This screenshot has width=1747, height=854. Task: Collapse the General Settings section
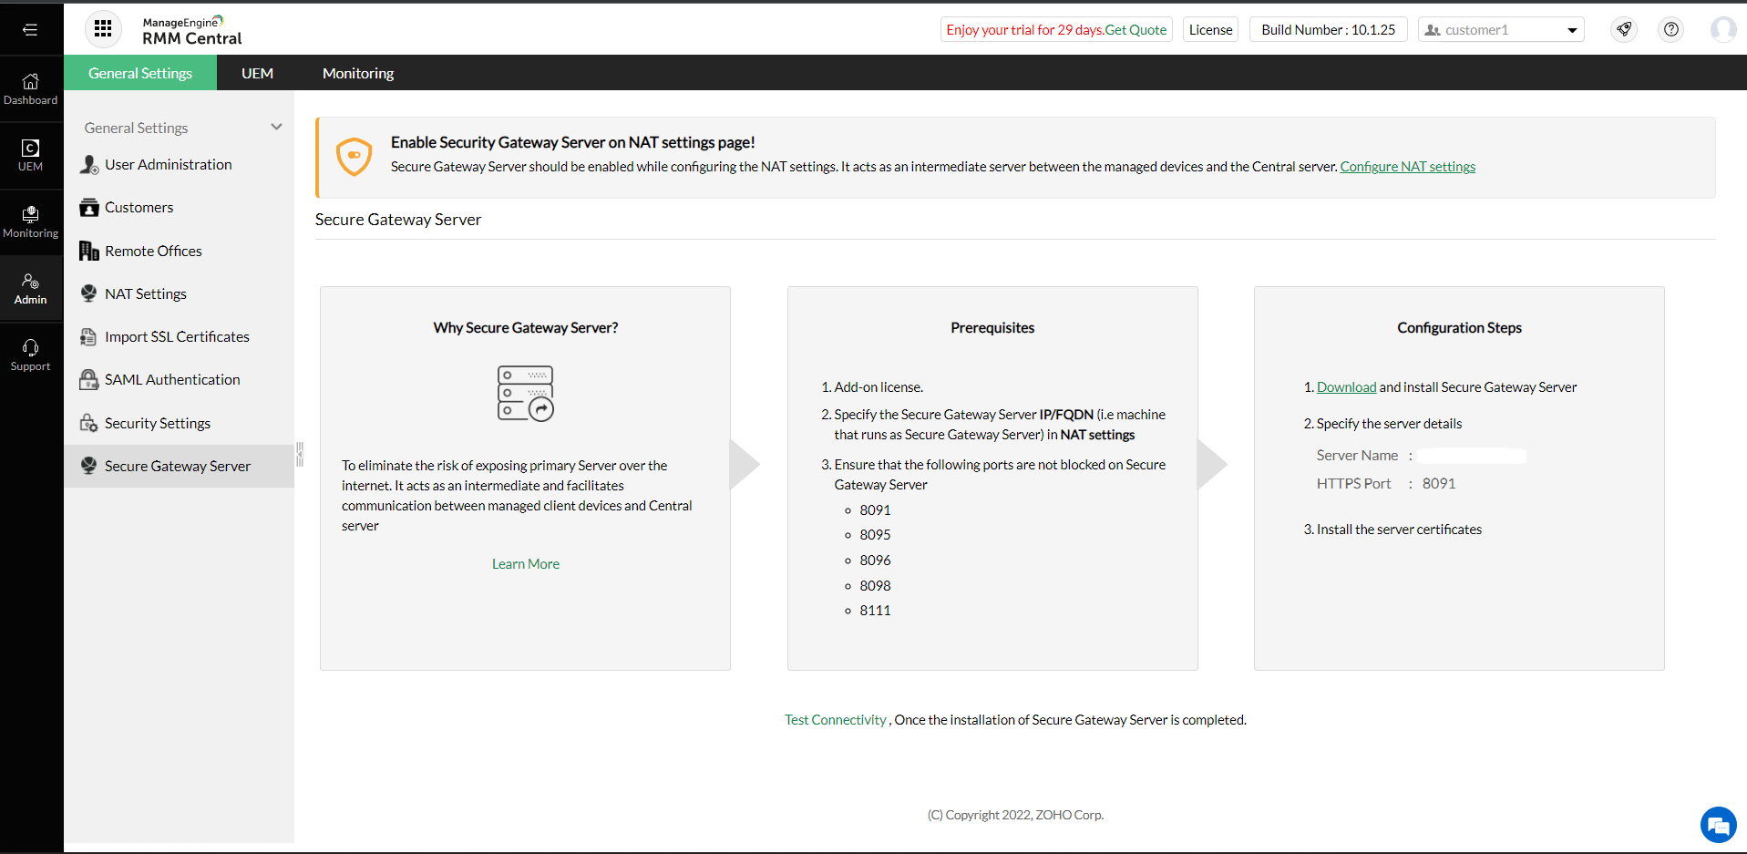click(276, 127)
